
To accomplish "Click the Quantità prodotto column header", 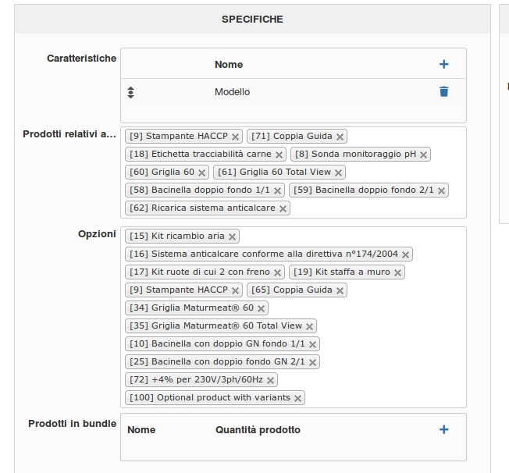I will [258, 430].
